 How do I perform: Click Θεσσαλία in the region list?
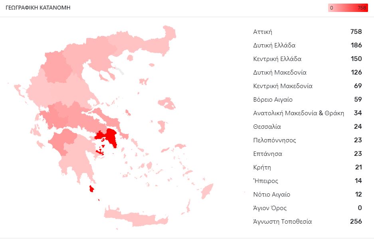(x=267, y=127)
